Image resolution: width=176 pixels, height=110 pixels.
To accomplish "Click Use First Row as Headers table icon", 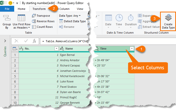I will pyautogui.click(x=21, y=18).
